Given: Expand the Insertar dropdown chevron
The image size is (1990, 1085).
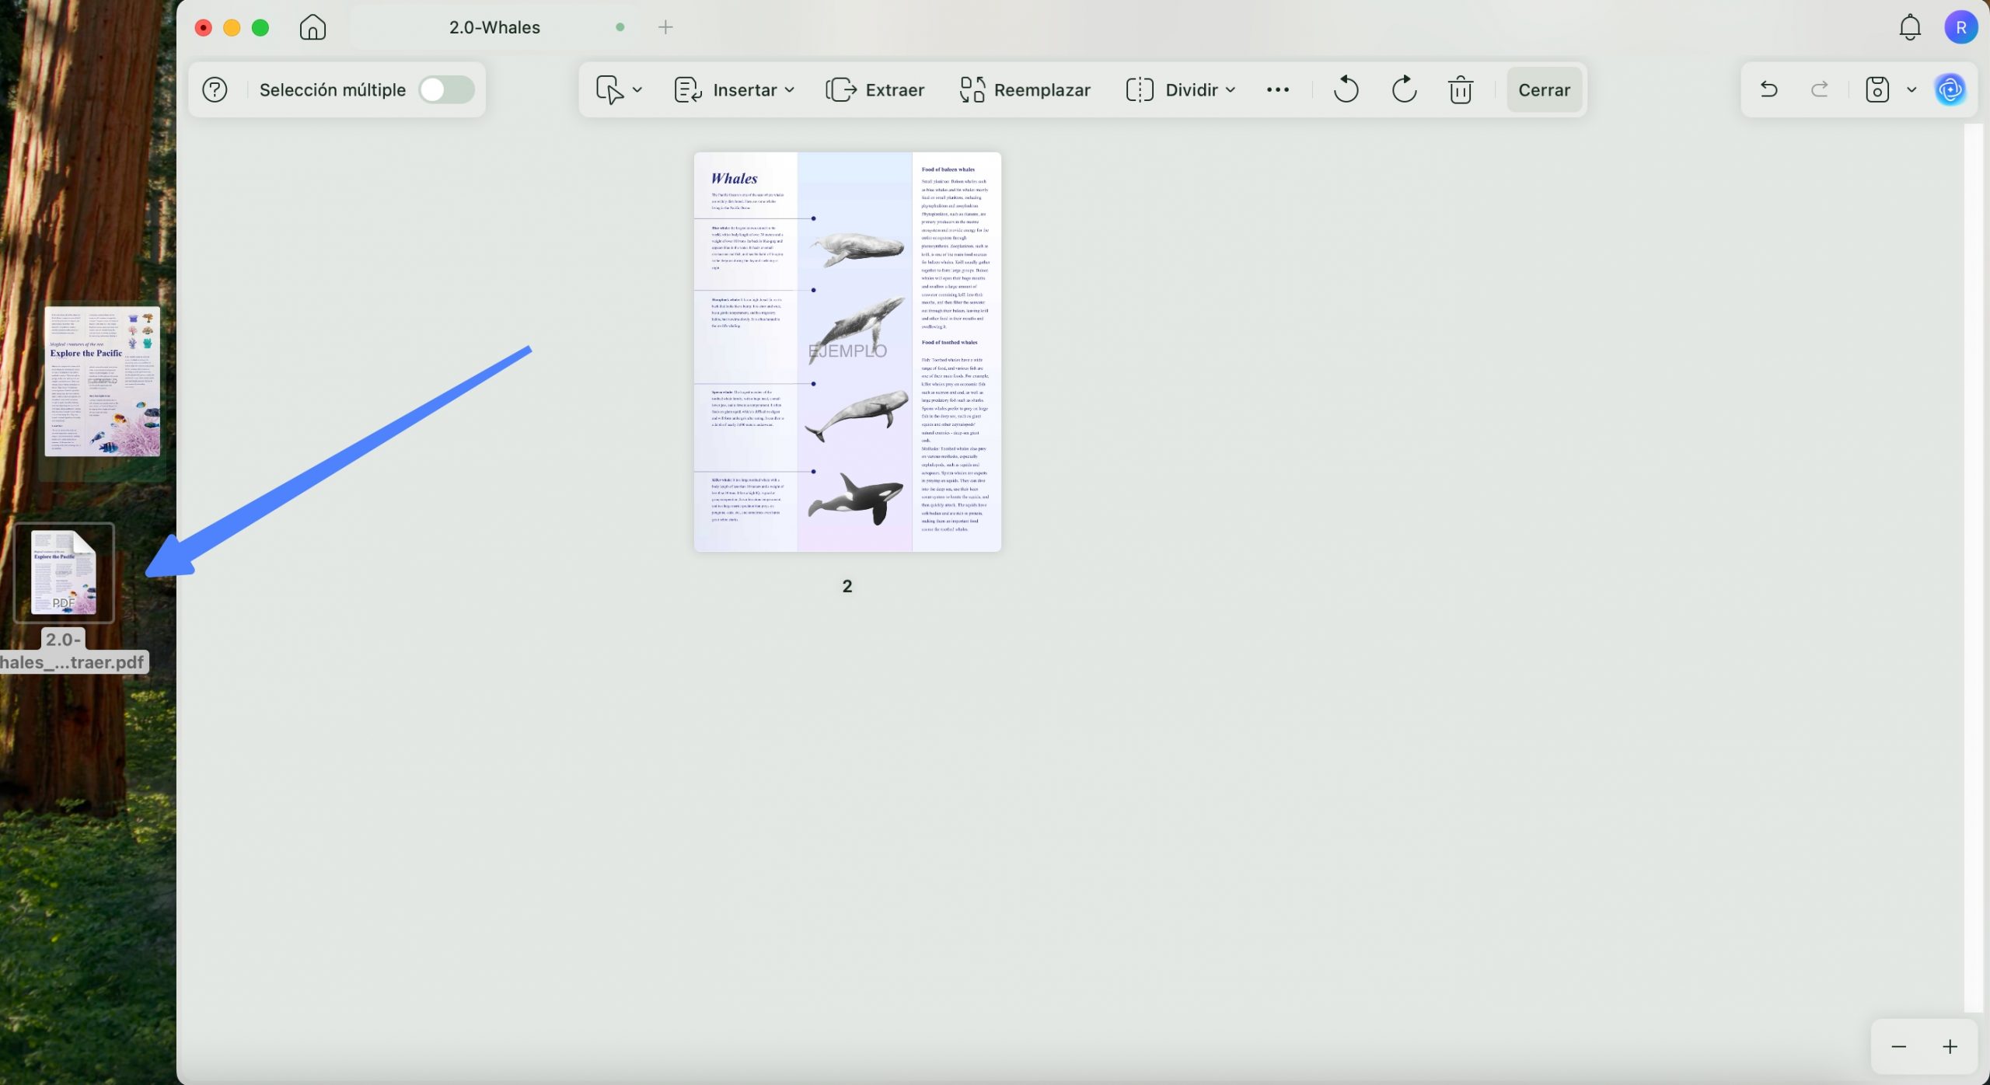Looking at the screenshot, I should (790, 90).
